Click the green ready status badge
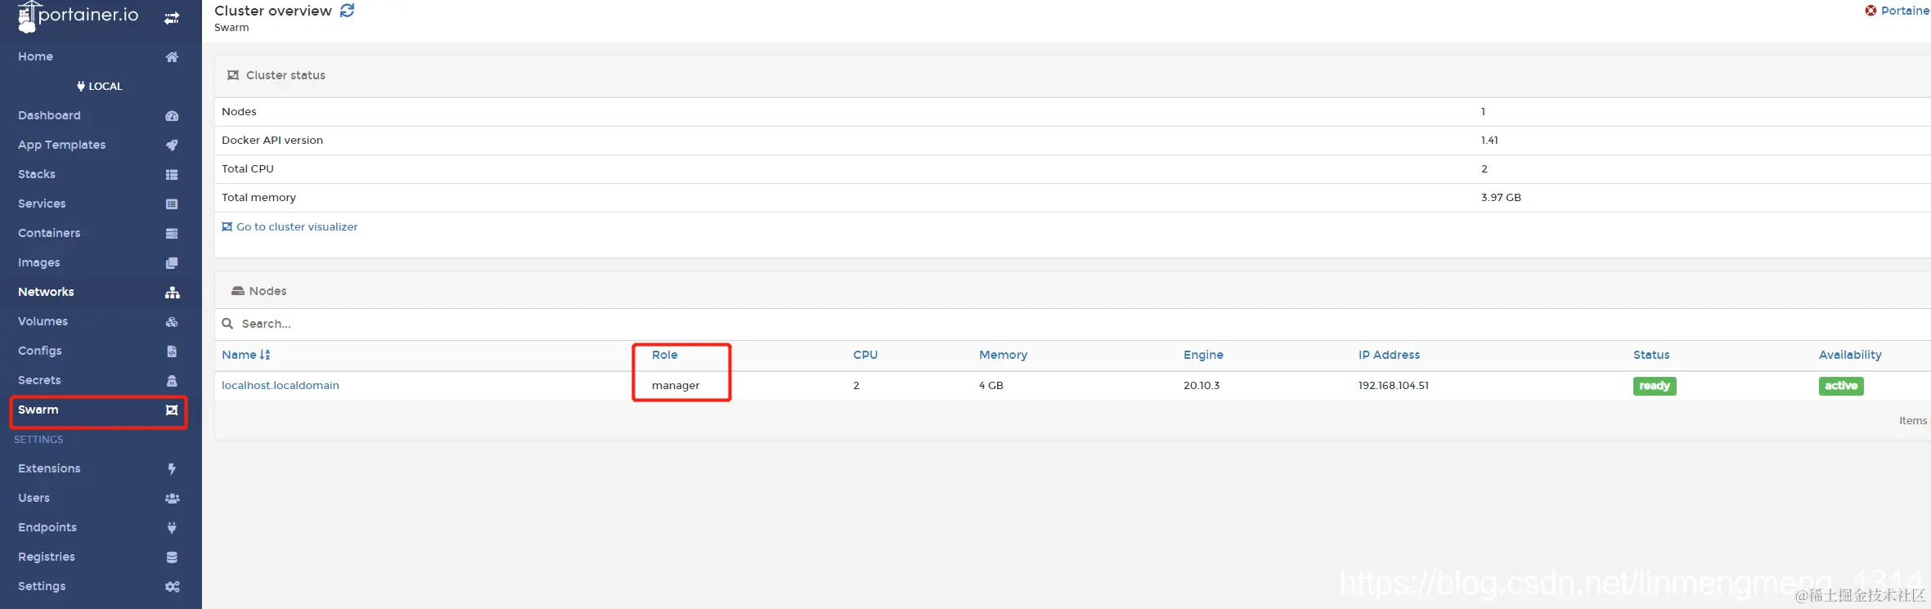Screen dimensions: 1931x609 click(1655, 386)
